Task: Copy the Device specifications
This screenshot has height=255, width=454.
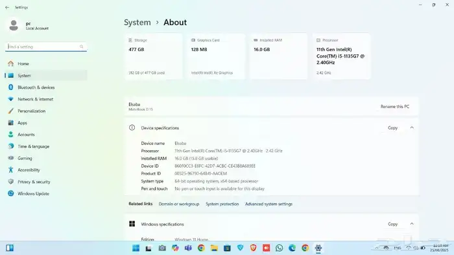Action: pos(392,127)
